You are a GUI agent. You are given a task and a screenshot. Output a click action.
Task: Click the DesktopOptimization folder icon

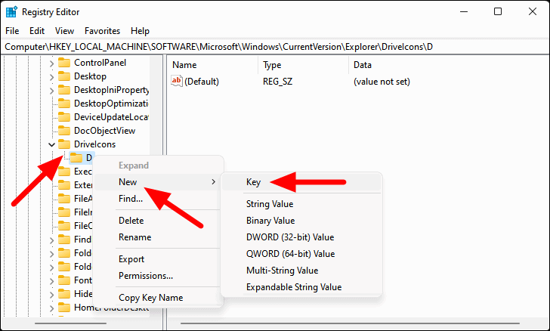[x=64, y=104]
